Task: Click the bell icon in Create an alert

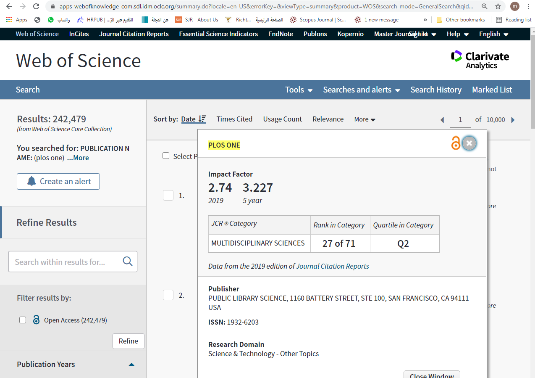Action: 31,181
